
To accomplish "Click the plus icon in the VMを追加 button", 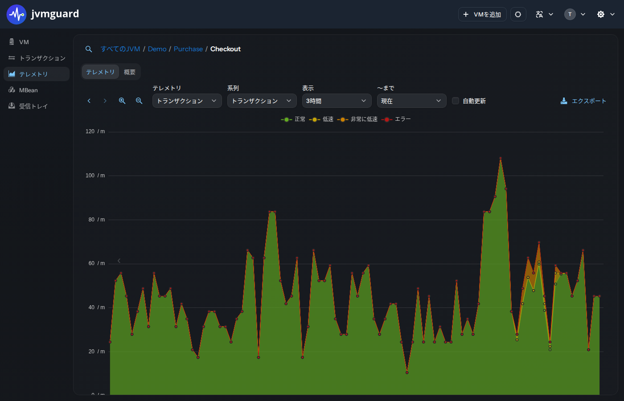I will click(466, 14).
